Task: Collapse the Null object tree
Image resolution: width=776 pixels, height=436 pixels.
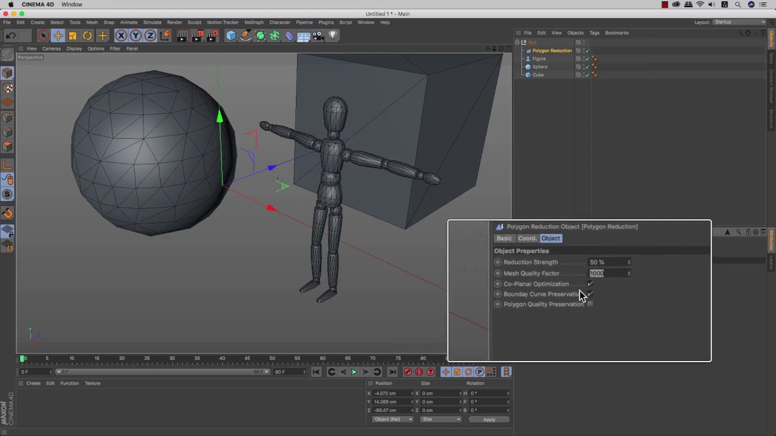Action: (517, 42)
